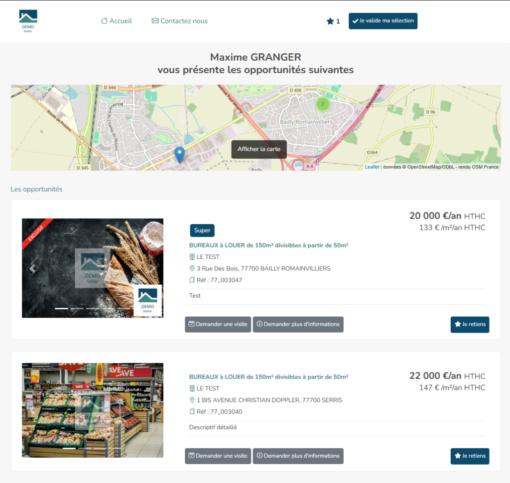Screen dimensions: 510x483
Task: Click the star favorites counter in header
Action: [333, 21]
